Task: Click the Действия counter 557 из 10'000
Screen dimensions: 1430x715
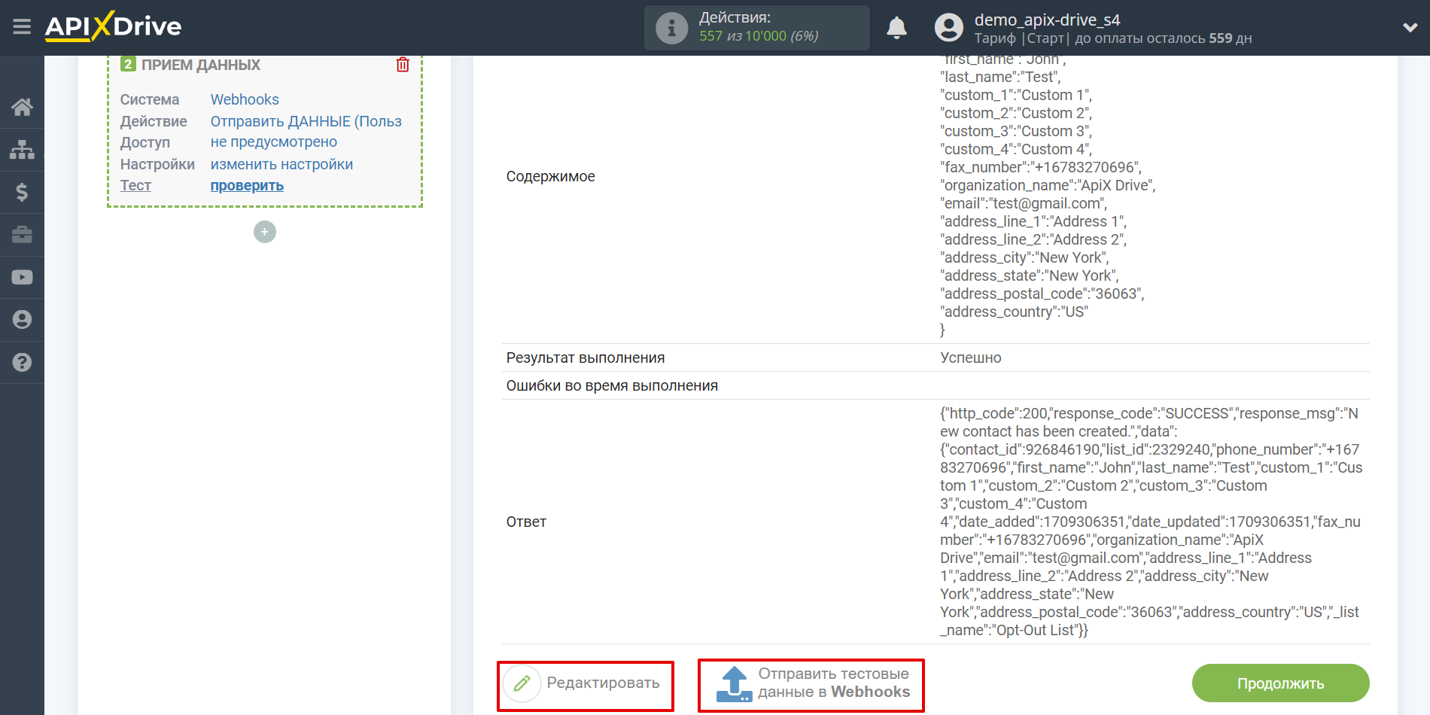Action: 759,36
